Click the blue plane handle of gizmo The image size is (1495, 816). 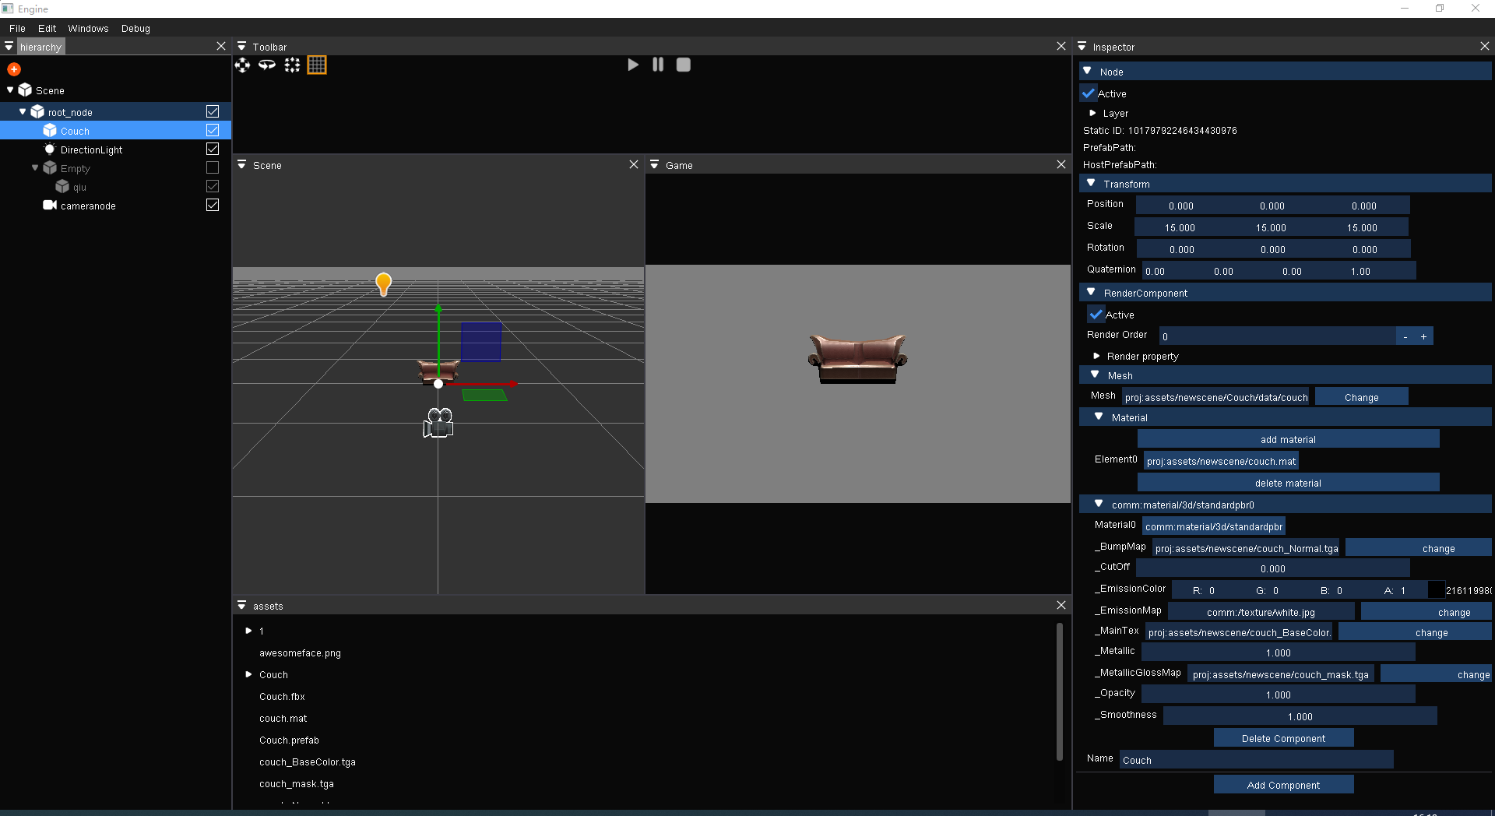point(481,342)
